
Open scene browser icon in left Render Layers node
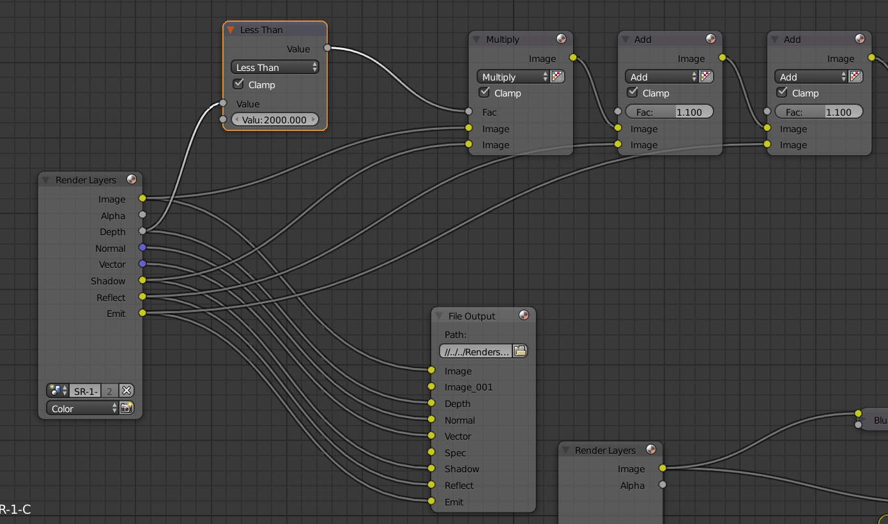pos(57,390)
